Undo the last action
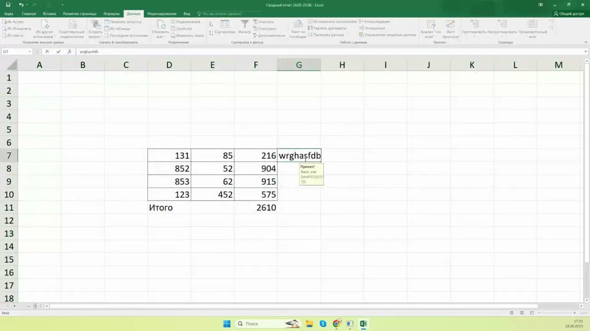 [21, 5]
